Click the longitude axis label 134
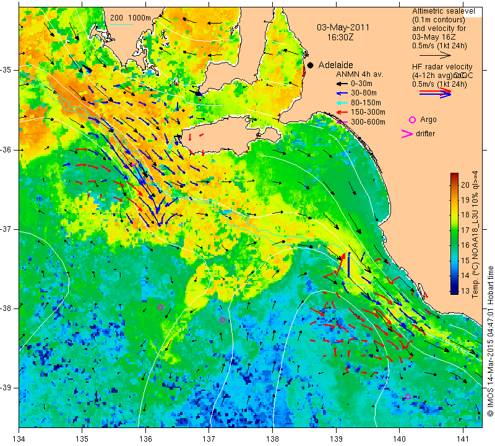Image resolution: width=495 pixels, height=446 pixels. (x=19, y=439)
